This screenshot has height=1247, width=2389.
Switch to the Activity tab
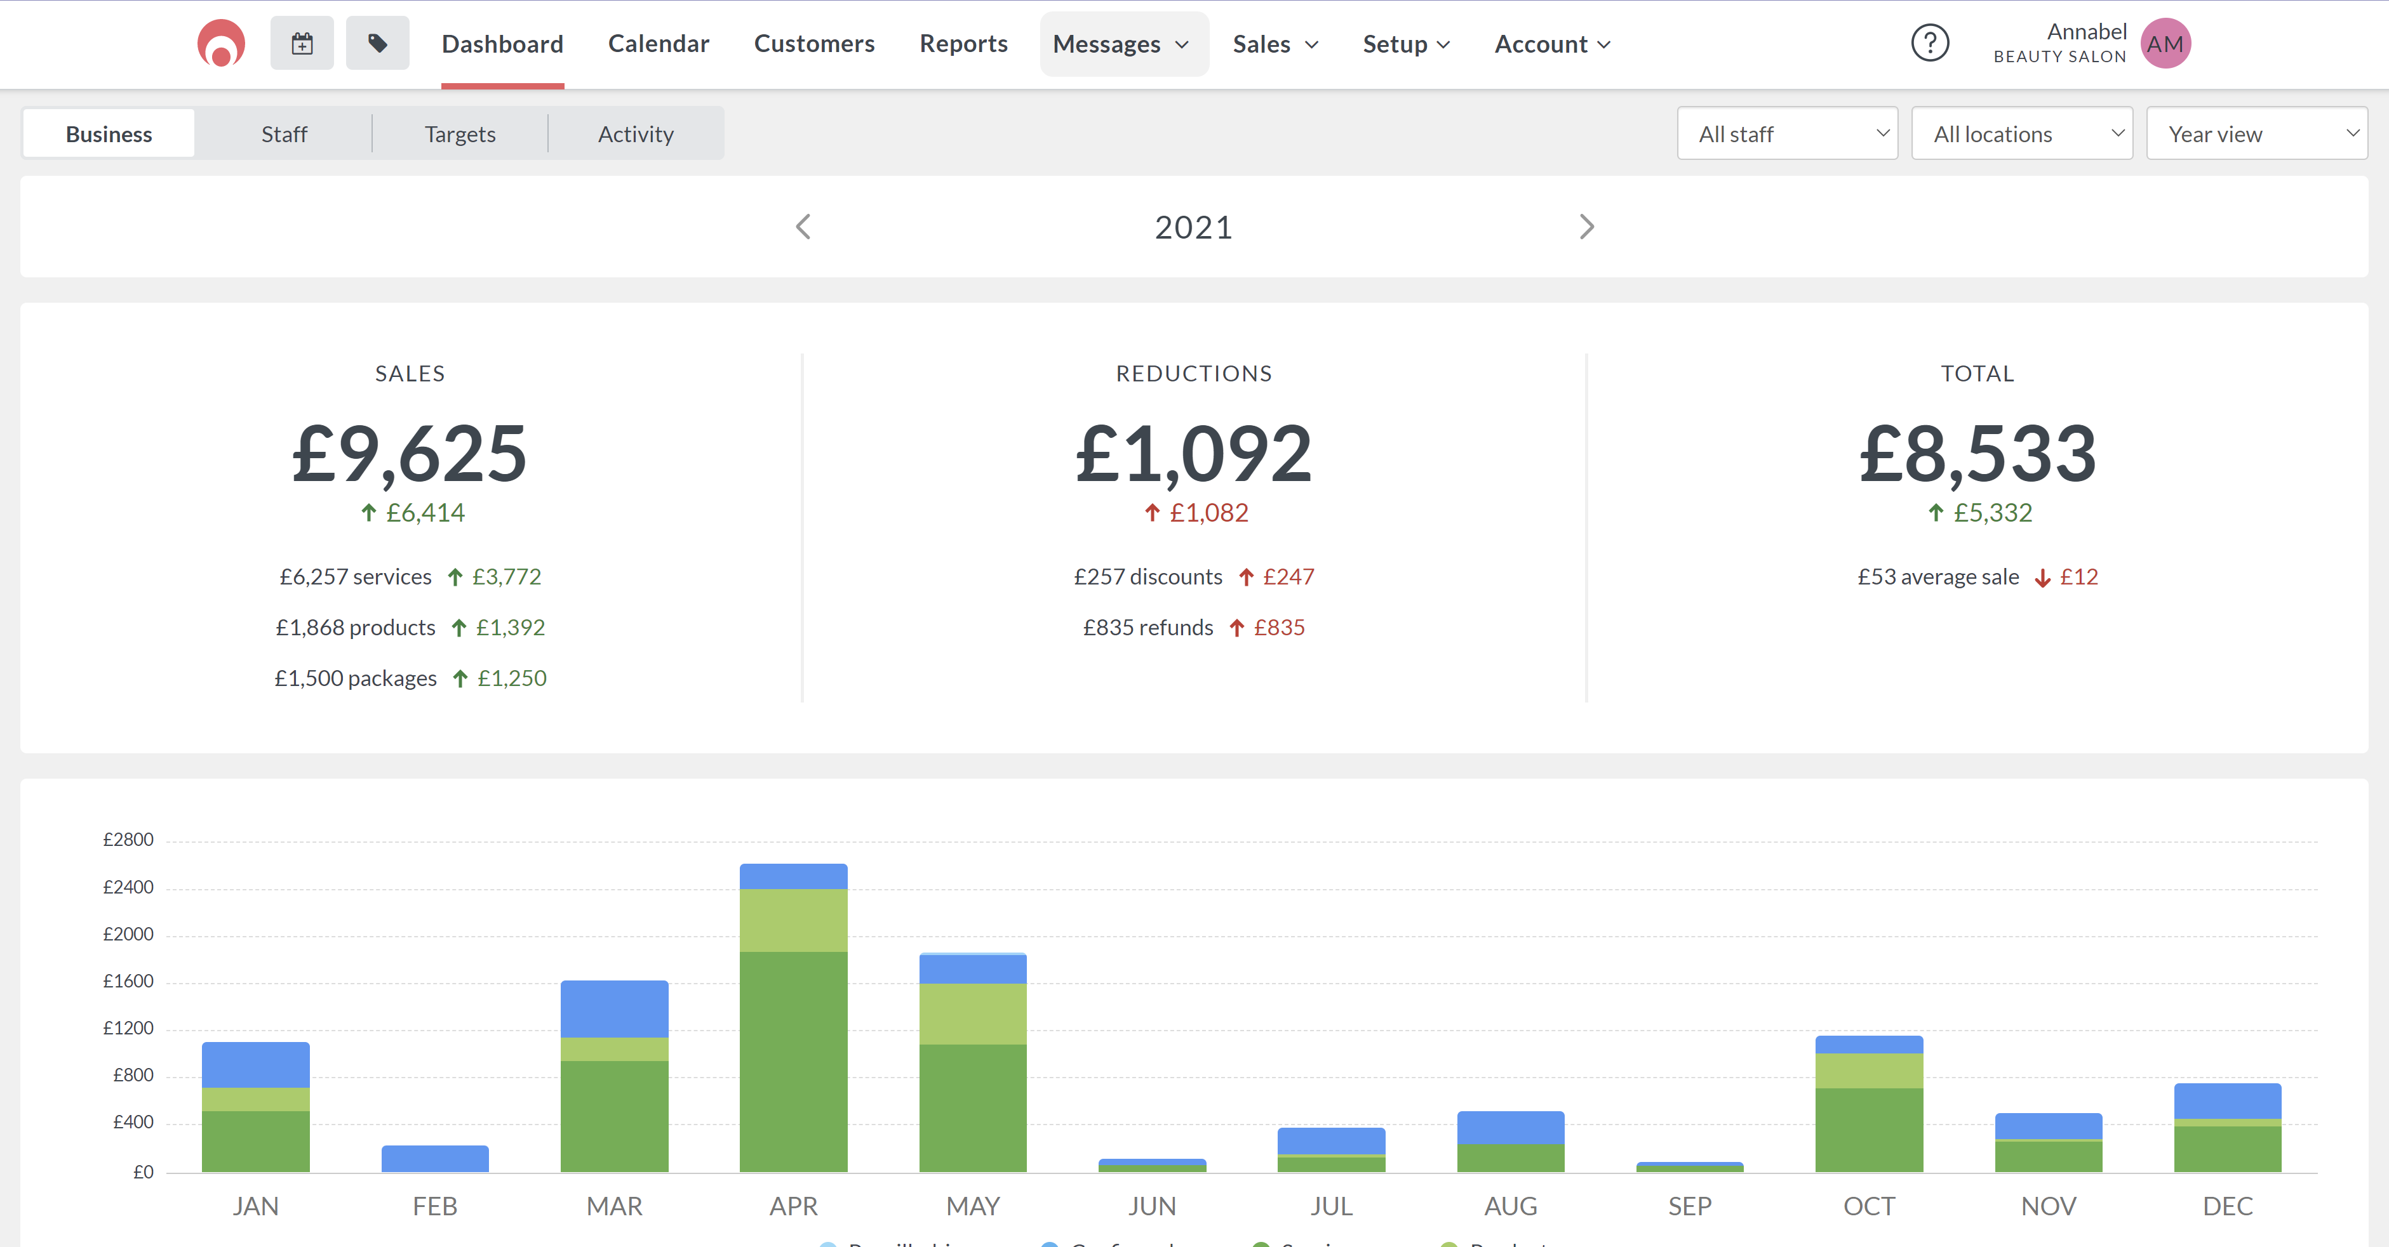click(x=636, y=133)
